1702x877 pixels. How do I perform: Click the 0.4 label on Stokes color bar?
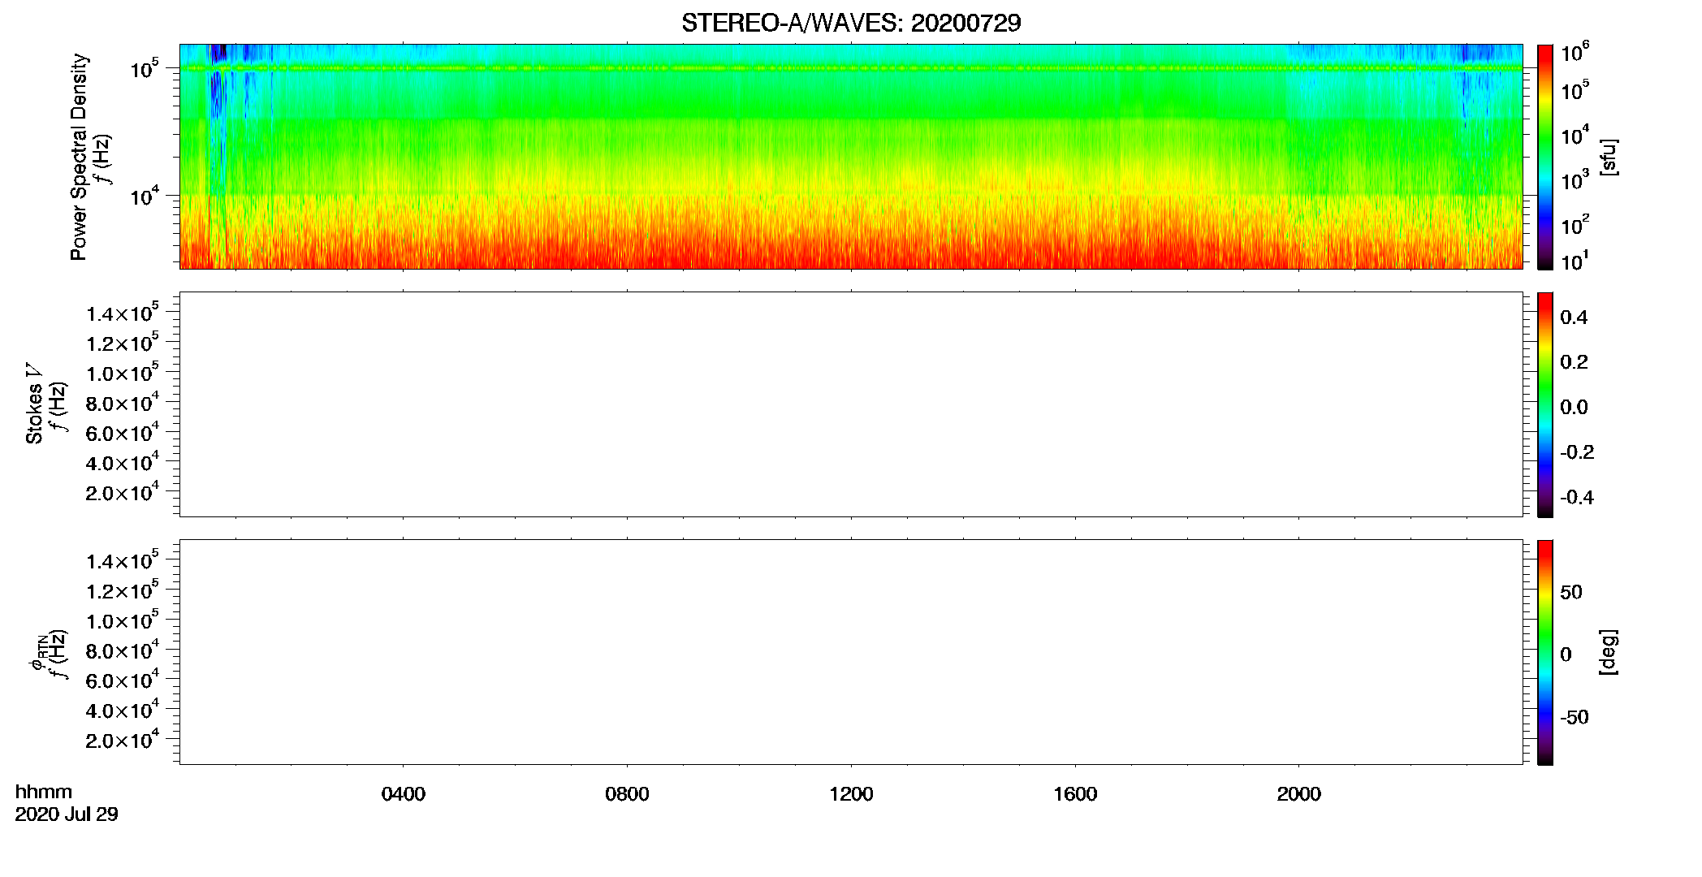pyautogui.click(x=1574, y=318)
